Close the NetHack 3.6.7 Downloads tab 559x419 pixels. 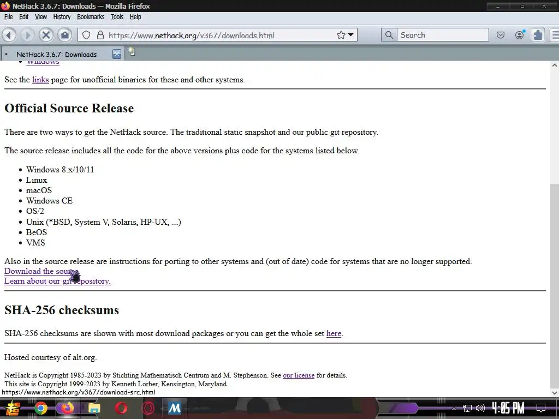[117, 54]
